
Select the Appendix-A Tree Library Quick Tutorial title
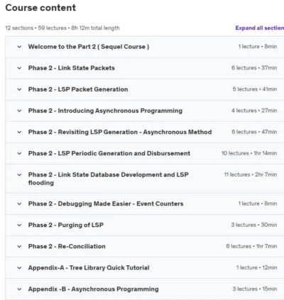89,267
